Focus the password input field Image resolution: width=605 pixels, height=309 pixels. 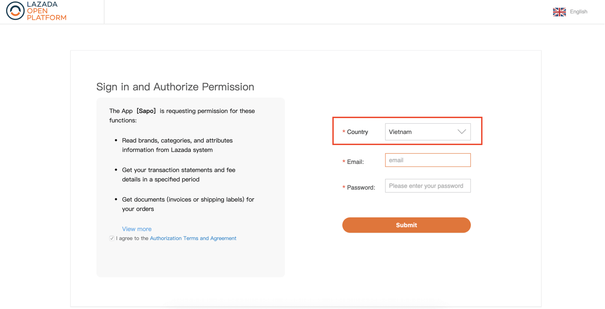point(427,186)
